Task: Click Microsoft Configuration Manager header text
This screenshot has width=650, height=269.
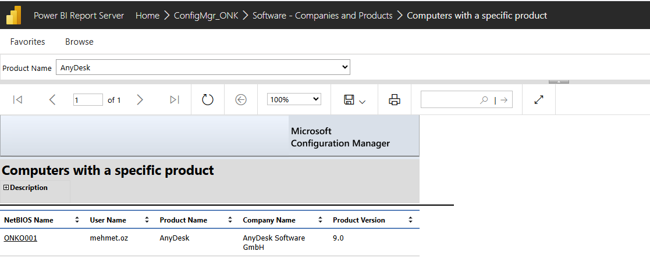Action: click(340, 137)
